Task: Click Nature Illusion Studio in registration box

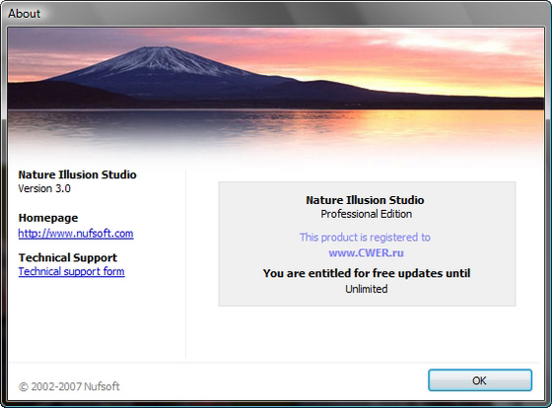Action: click(x=365, y=200)
